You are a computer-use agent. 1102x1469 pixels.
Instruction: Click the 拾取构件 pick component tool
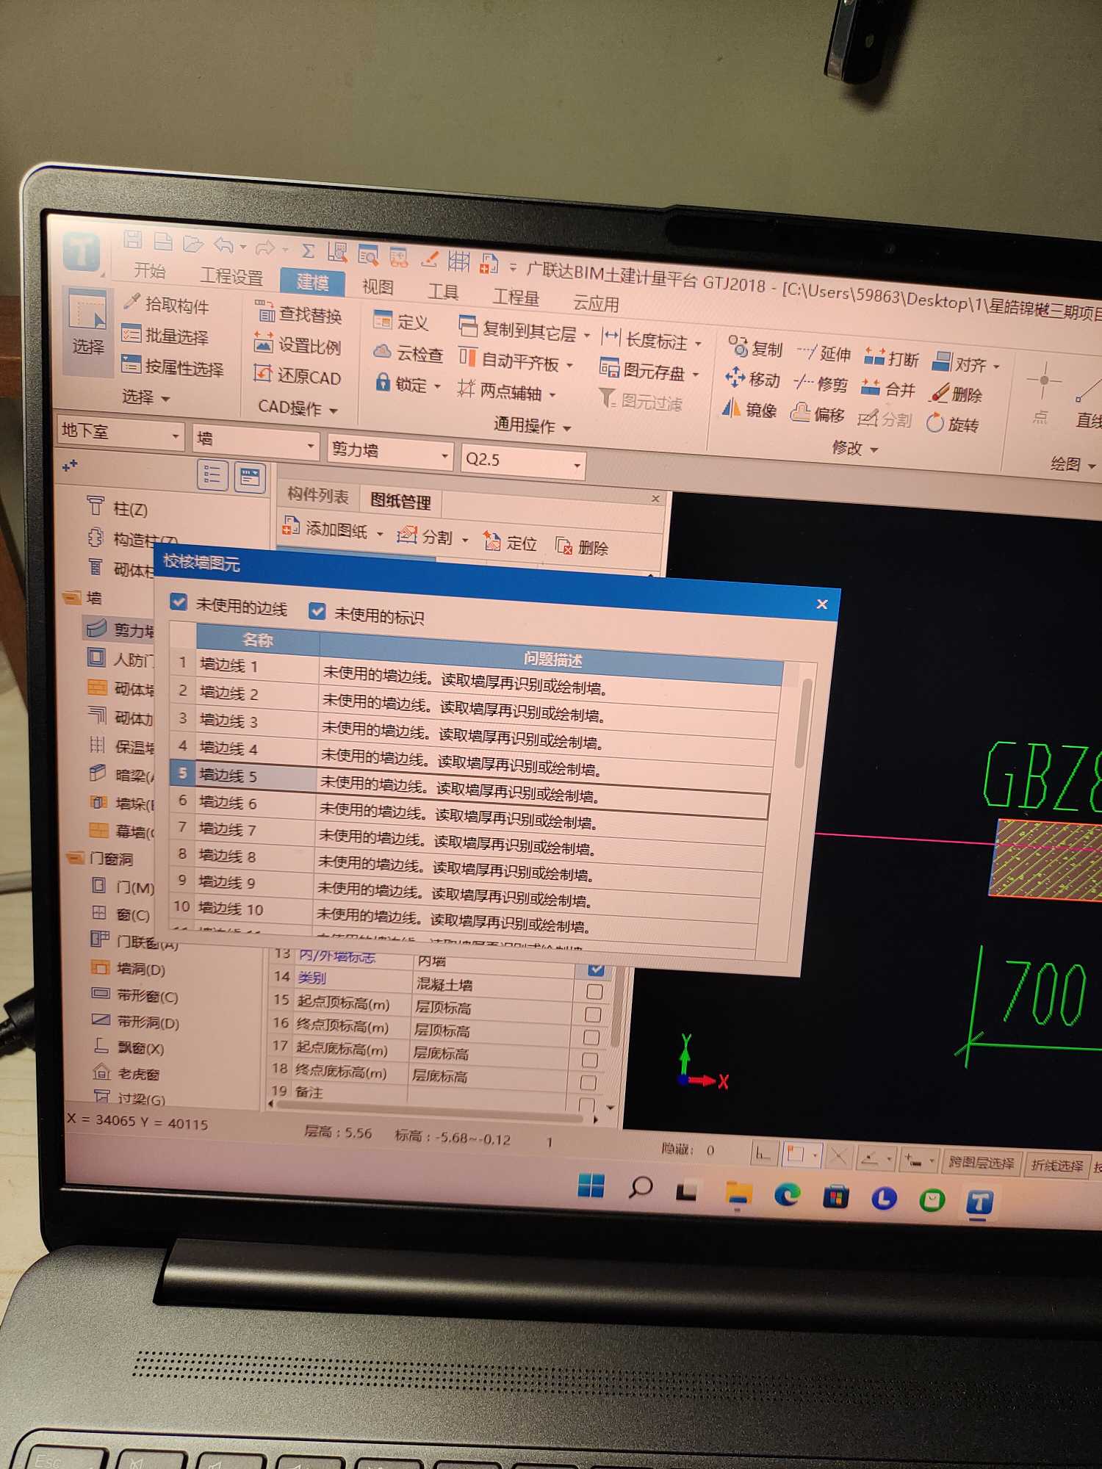tap(168, 303)
